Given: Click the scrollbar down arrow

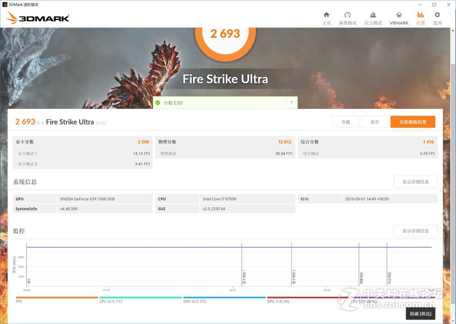Looking at the screenshot, I should tap(453, 321).
